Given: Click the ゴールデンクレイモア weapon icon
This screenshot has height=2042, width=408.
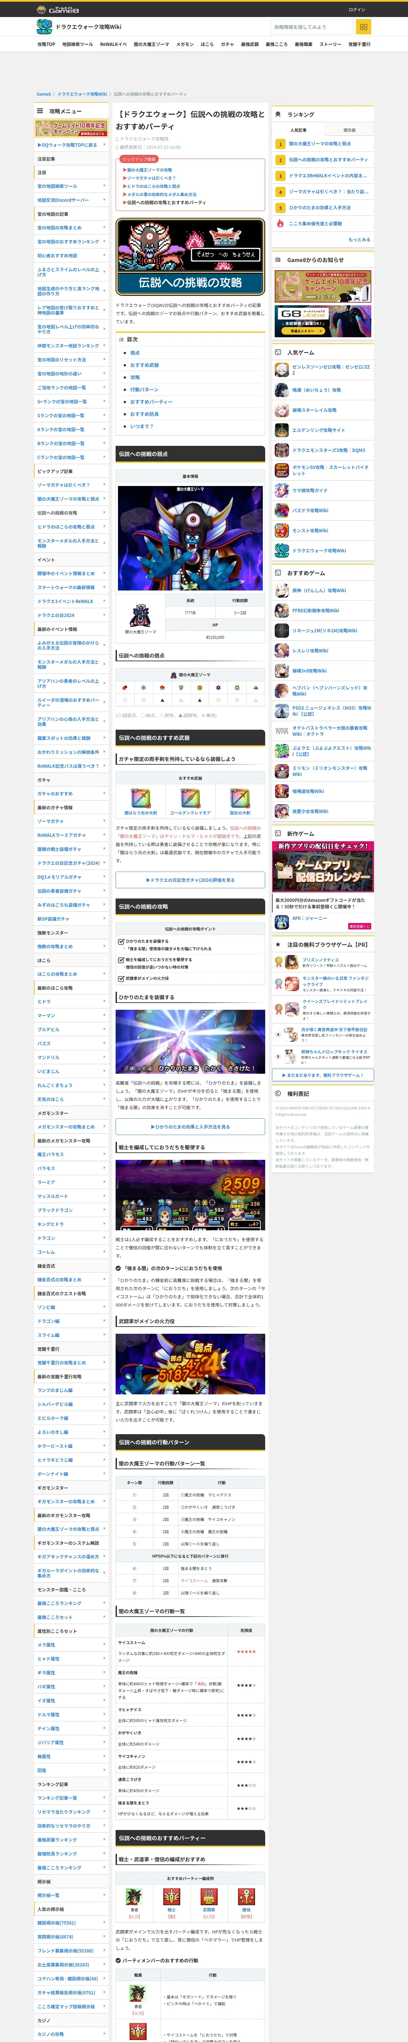Looking at the screenshot, I should [190, 797].
